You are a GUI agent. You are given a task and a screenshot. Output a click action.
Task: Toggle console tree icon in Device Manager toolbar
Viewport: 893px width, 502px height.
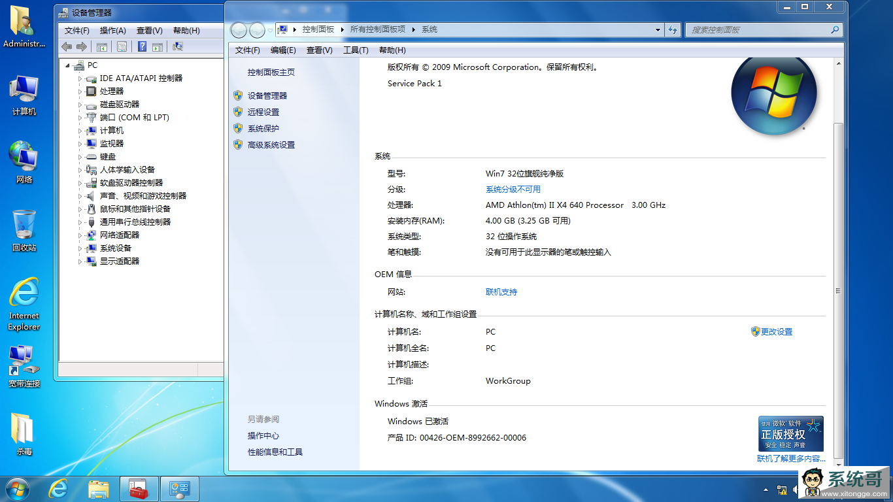[101, 46]
